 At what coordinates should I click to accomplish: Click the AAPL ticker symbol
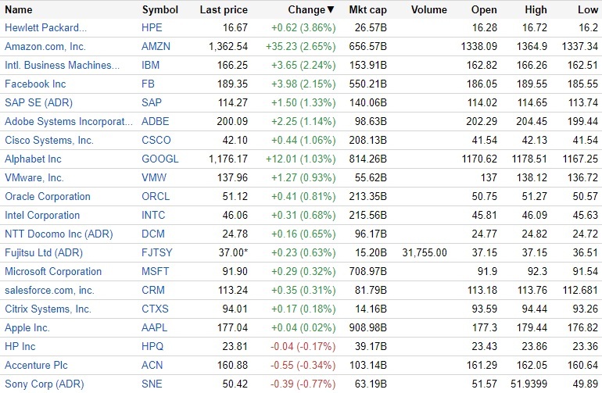[155, 327]
